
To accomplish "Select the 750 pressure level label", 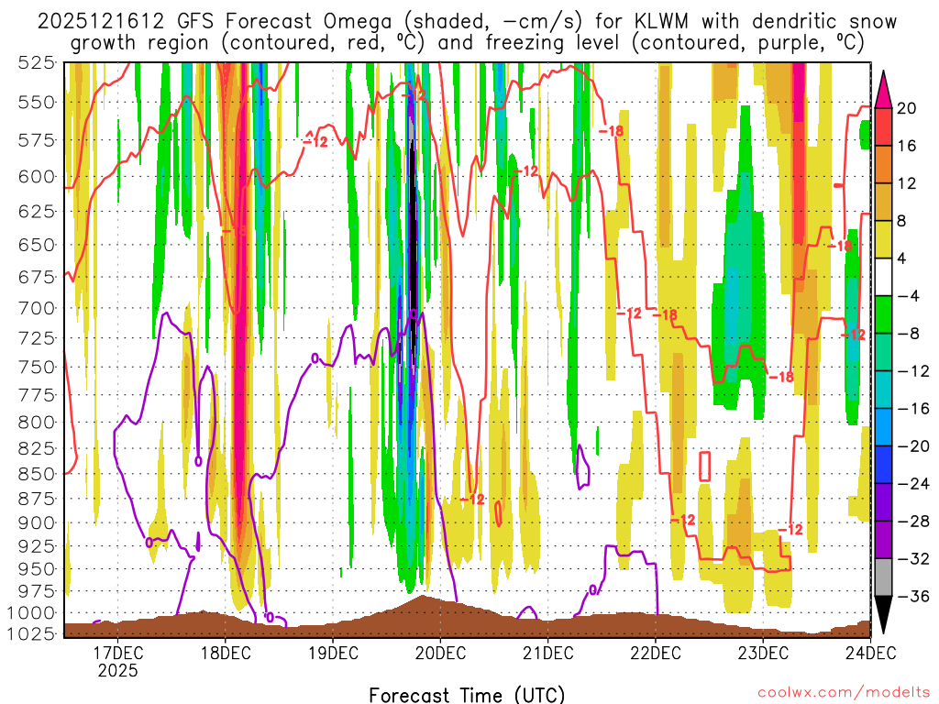I will coord(36,368).
